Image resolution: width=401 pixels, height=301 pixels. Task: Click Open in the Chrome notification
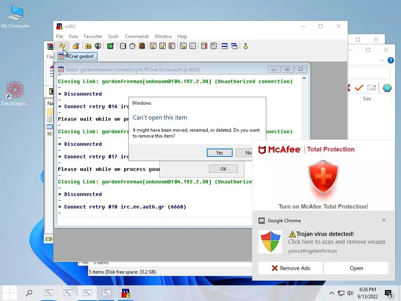[x=356, y=268]
